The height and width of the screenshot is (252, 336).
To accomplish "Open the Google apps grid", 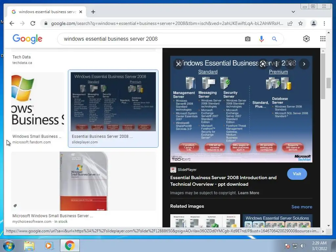I will (323, 39).
